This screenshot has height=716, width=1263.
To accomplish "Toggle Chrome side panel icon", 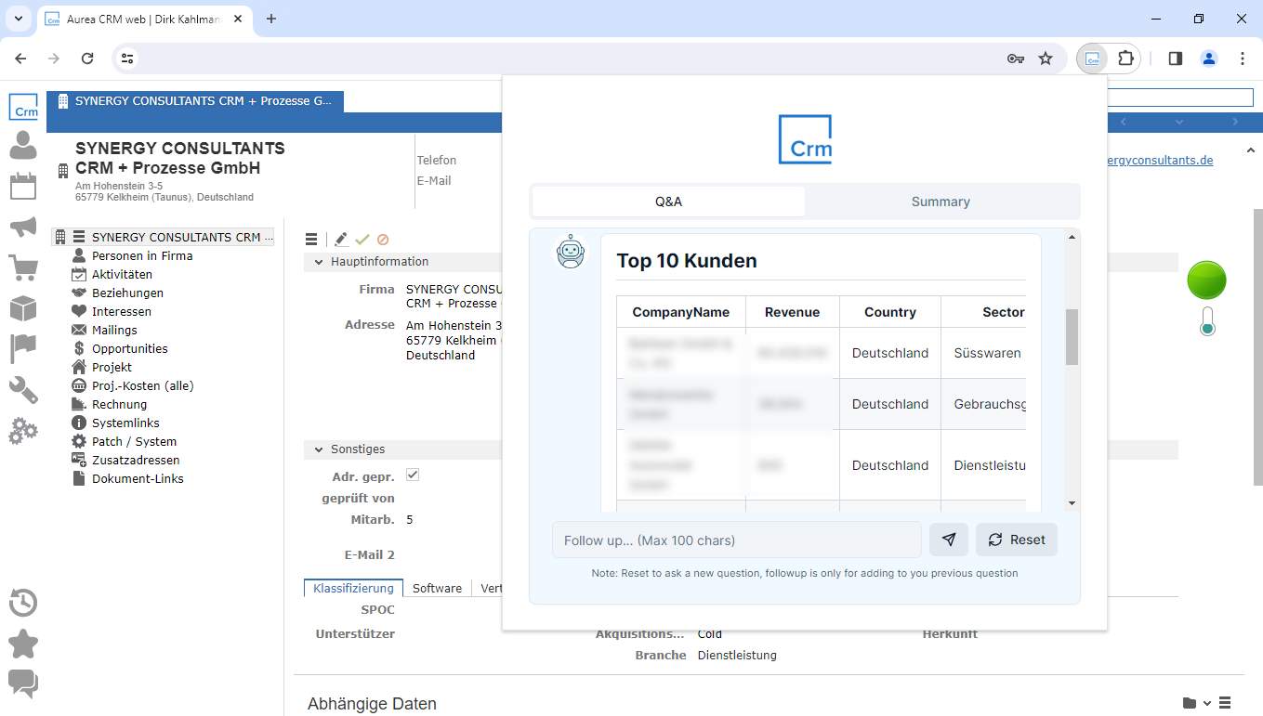I will pos(1175,59).
